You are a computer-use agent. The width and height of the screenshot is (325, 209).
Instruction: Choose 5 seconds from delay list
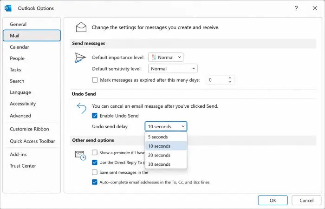point(166,137)
